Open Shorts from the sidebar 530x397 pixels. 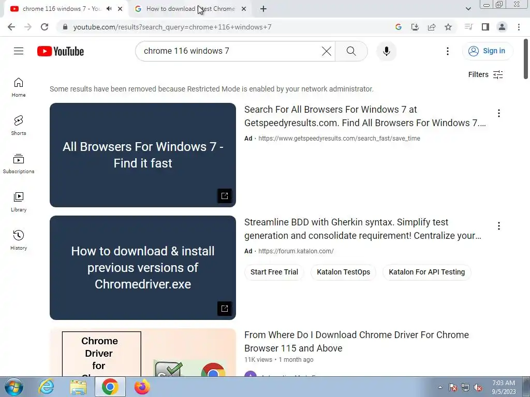pos(19,126)
